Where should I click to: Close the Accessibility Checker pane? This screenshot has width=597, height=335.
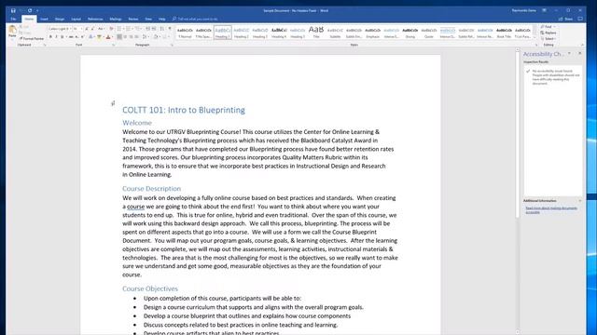pyautogui.click(x=580, y=54)
